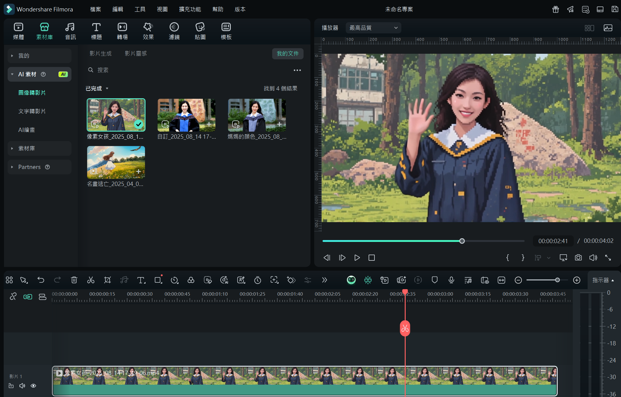Open the 最高品質 quality dropdown

373,28
